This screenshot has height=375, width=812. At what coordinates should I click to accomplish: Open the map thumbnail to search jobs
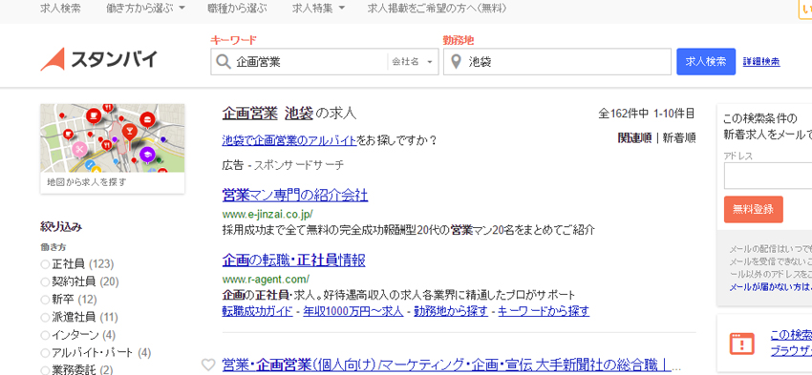pos(113,149)
